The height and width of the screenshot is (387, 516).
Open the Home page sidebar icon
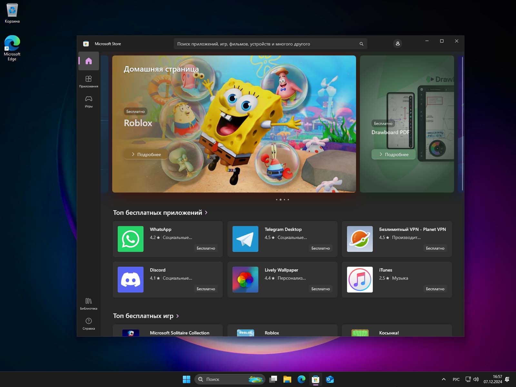click(x=89, y=61)
